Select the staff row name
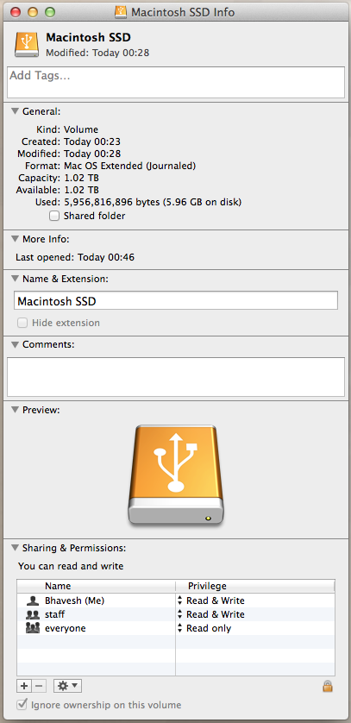Image resolution: width=351 pixels, height=723 pixels. coord(55,614)
